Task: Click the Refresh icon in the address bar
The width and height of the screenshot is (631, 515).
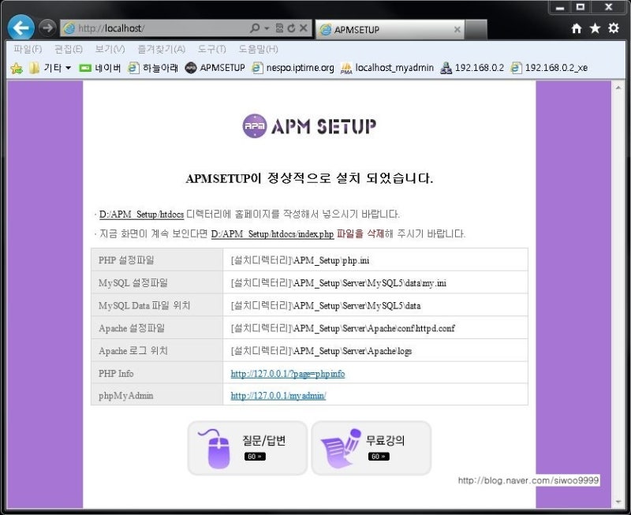Action: click(x=292, y=27)
